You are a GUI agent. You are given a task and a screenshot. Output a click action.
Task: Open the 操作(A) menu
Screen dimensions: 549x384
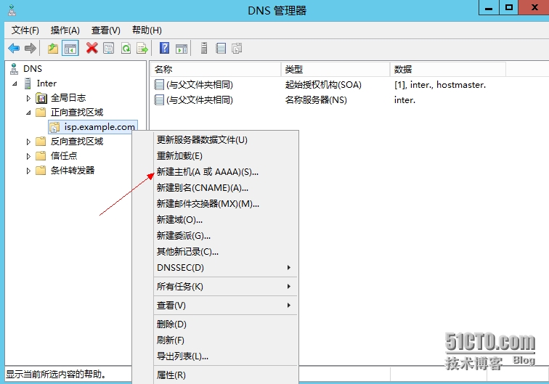(x=65, y=30)
